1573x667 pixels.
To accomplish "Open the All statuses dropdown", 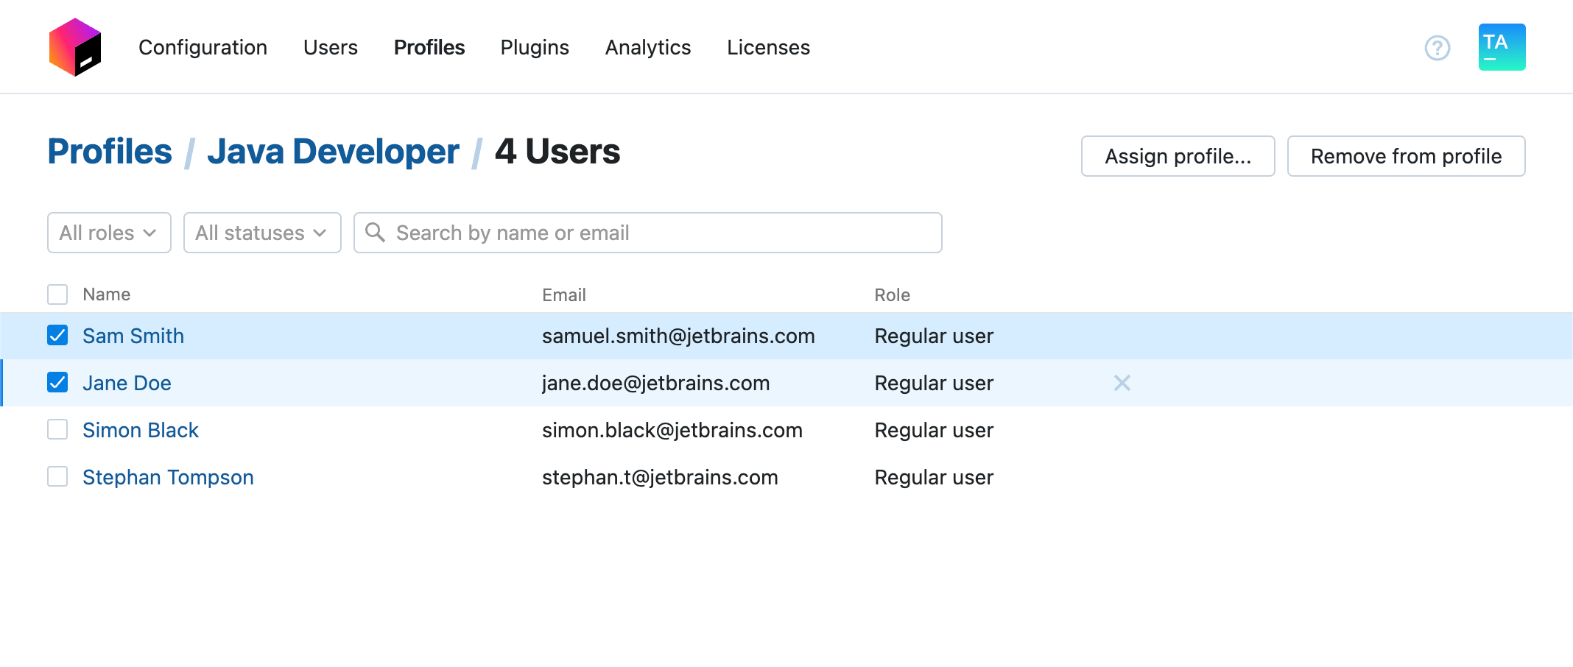I will (x=261, y=233).
